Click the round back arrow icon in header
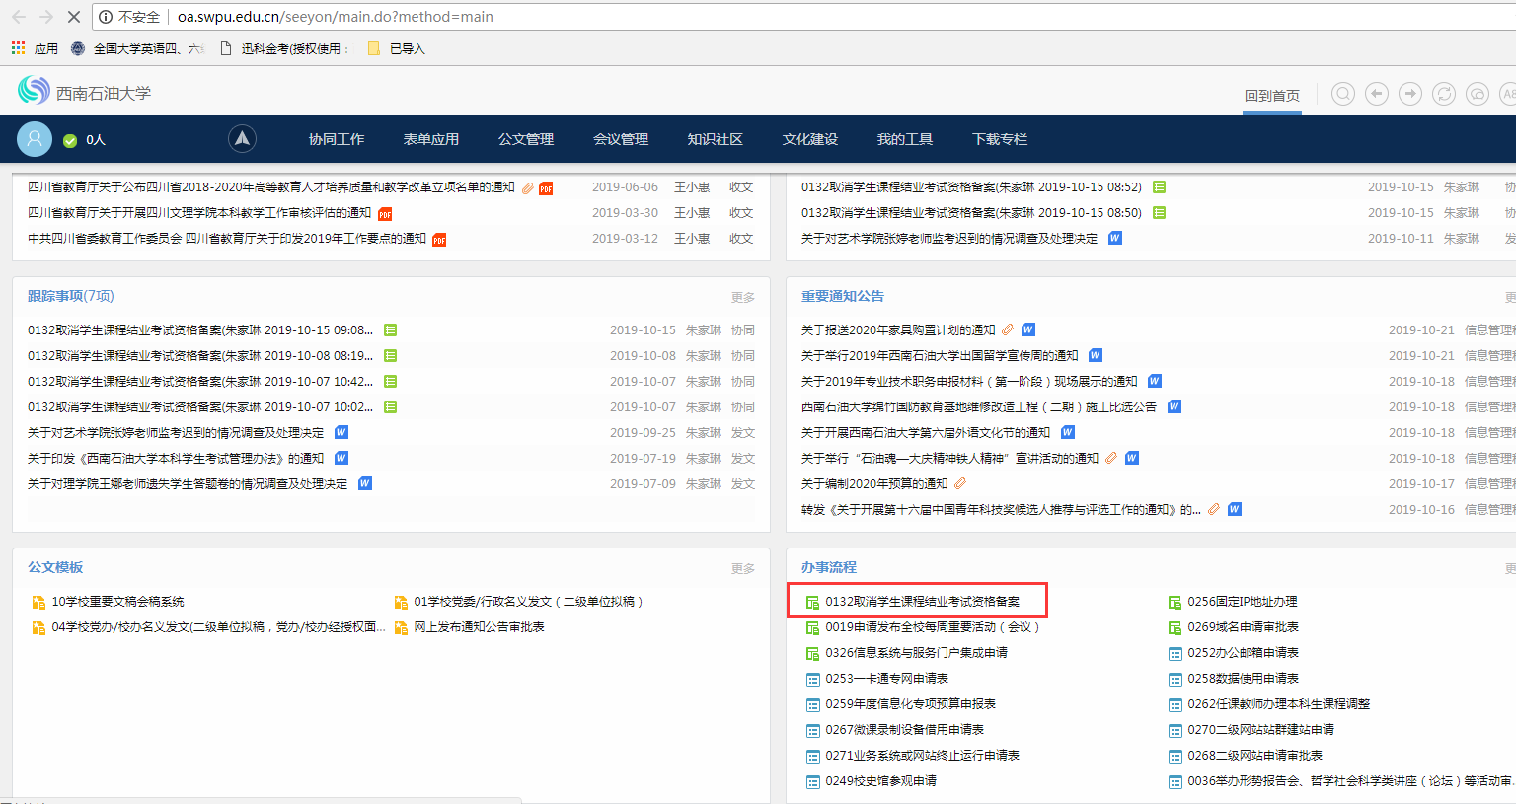The image size is (1516, 804). point(1376,94)
